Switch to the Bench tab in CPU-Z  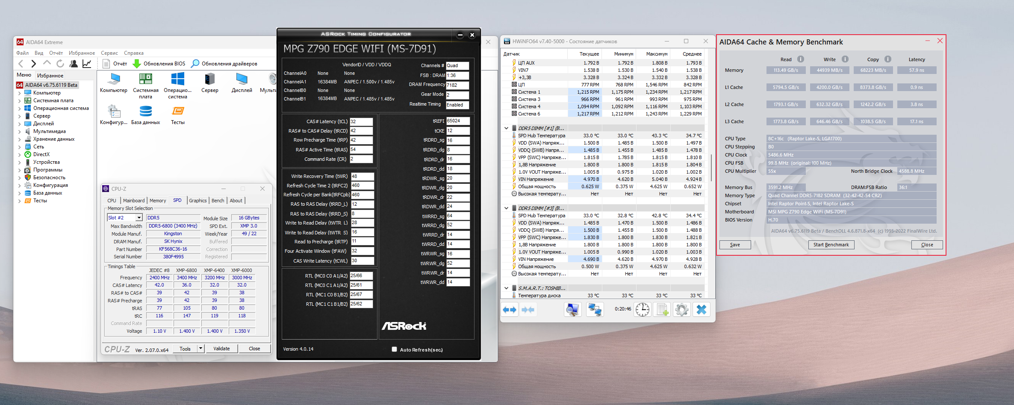coord(218,201)
